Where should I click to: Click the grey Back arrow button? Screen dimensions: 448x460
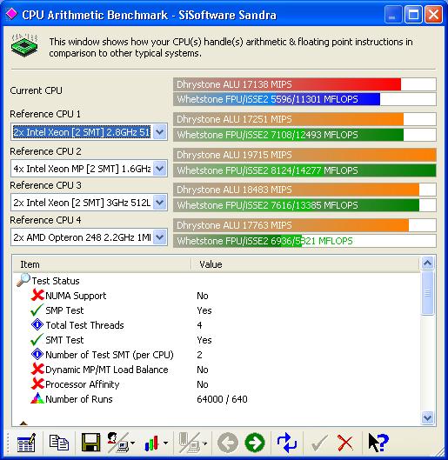[x=228, y=443]
